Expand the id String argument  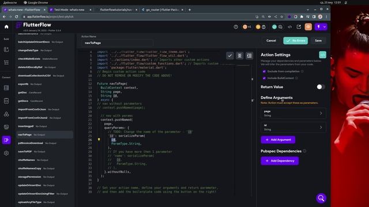click(x=293, y=127)
